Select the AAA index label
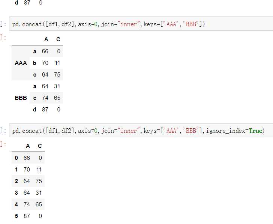 tap(21, 63)
